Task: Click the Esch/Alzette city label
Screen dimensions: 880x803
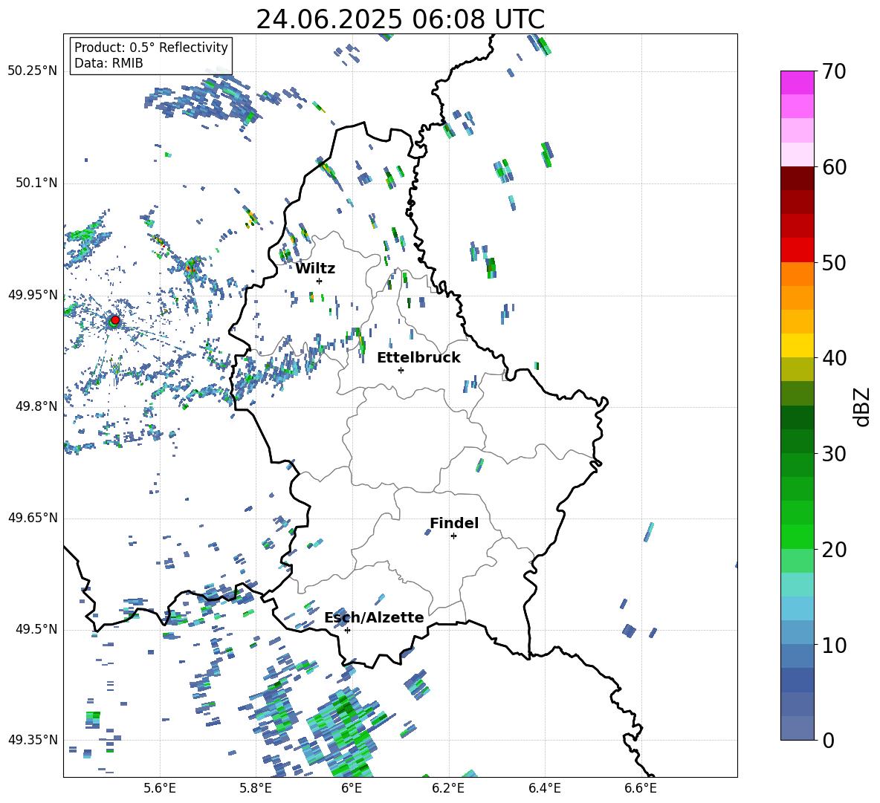Action: 374,617
